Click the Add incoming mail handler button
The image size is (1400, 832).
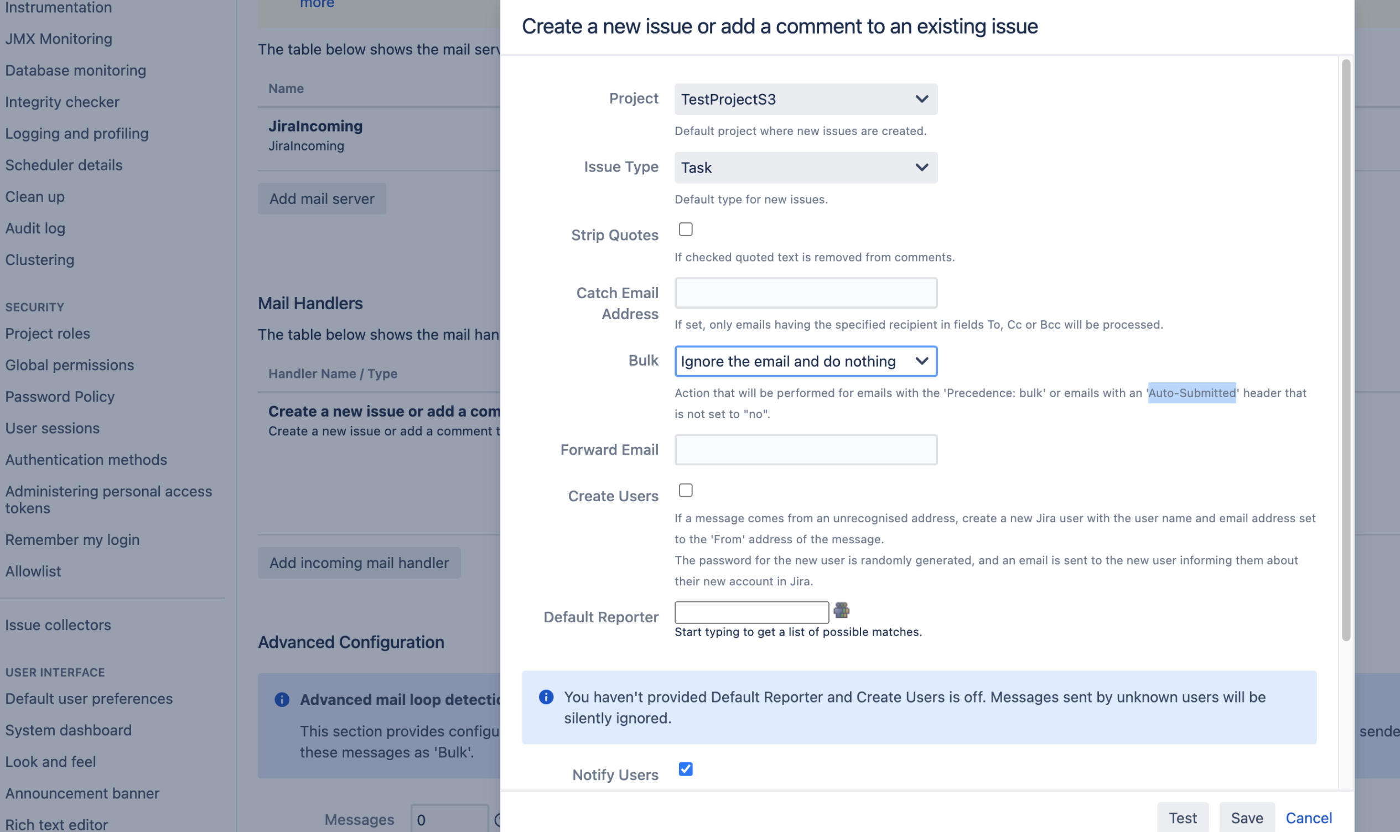[x=359, y=561]
